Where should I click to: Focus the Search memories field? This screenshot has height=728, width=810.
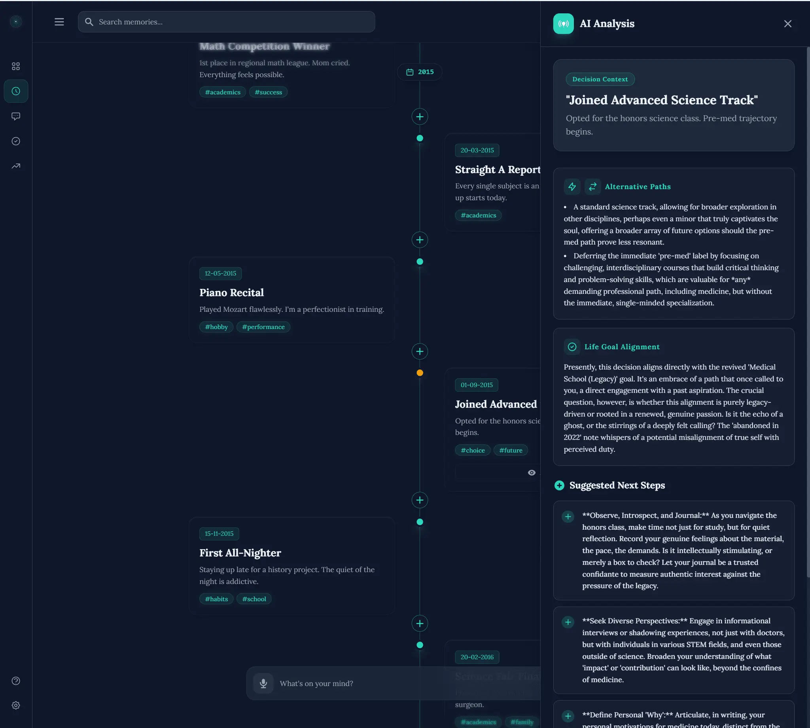[226, 22]
